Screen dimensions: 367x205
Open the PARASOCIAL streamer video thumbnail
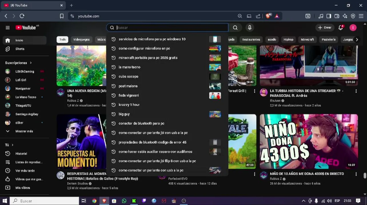point(309,65)
